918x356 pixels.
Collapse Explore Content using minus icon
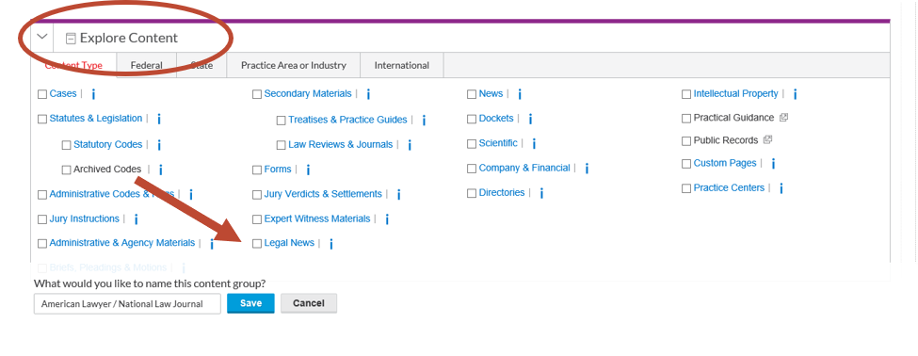(x=71, y=39)
